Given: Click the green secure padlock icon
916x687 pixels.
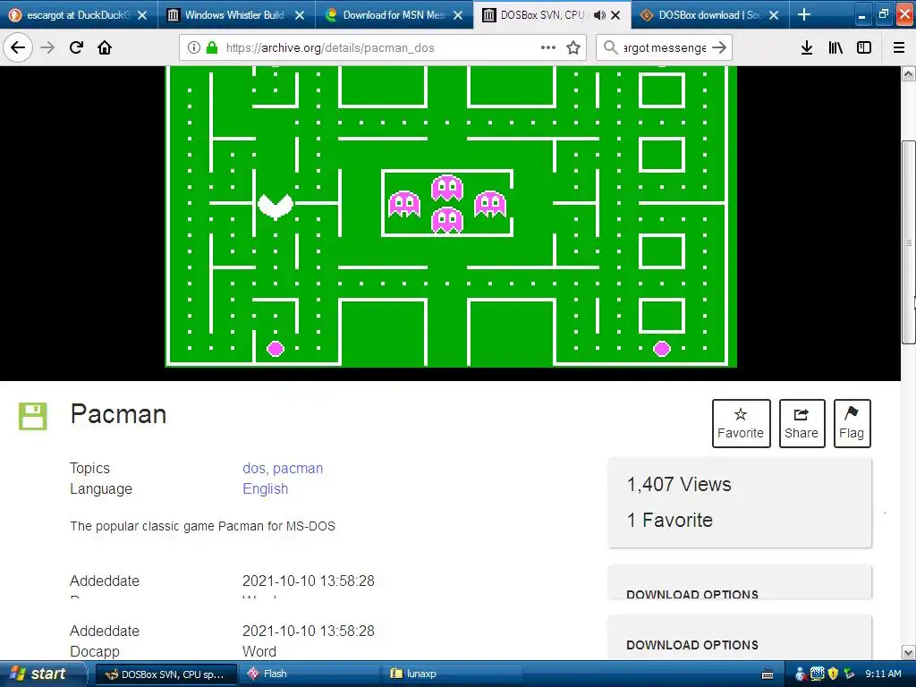Looking at the screenshot, I should [x=212, y=47].
